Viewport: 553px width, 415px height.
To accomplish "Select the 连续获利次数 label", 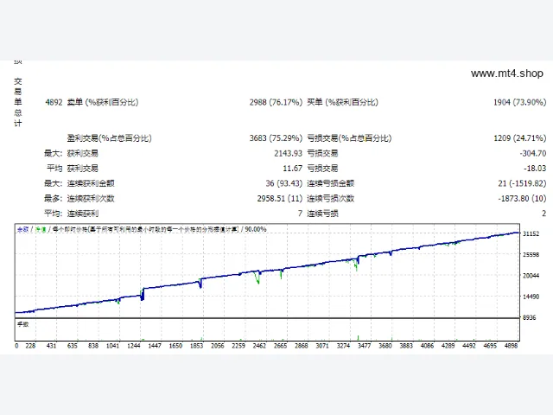I will [91, 198].
